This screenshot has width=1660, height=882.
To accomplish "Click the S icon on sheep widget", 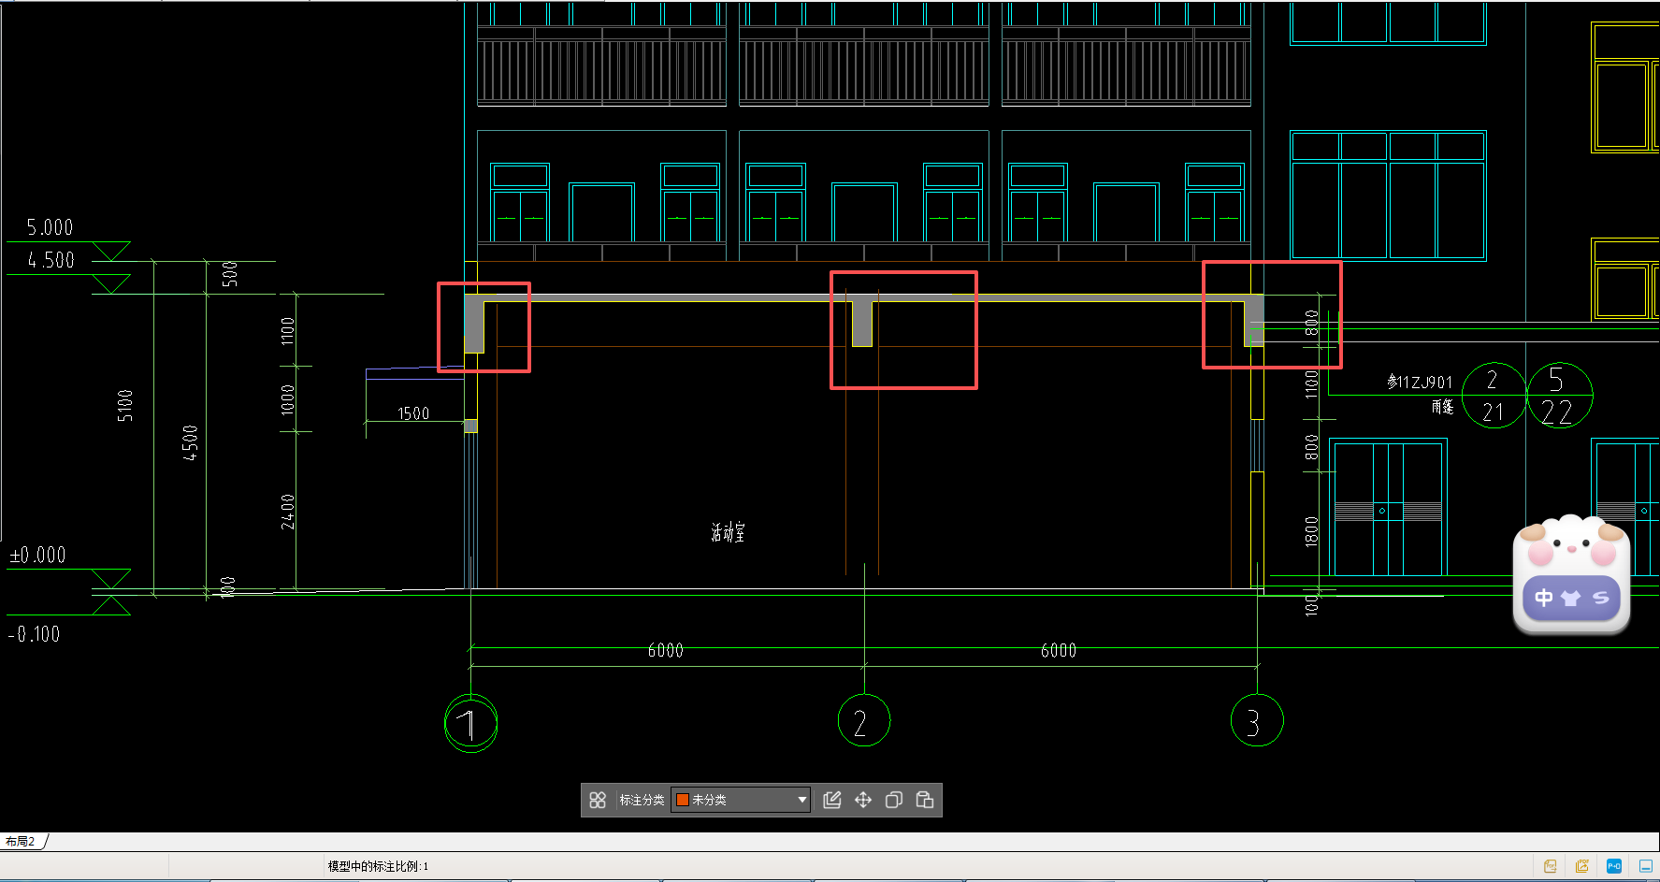I will (1601, 598).
